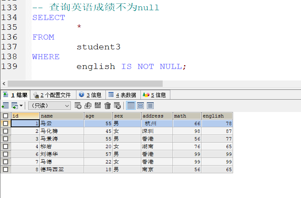Image resolution: width=301 pixels, height=198 pixels.
Task: Check the row checkbox for 马景涛
Action: pyautogui.click(x=6, y=139)
